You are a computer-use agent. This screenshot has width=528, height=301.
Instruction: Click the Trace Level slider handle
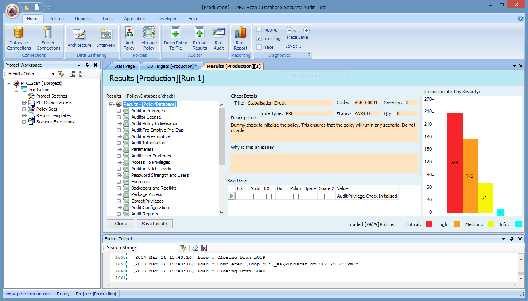pos(294,30)
